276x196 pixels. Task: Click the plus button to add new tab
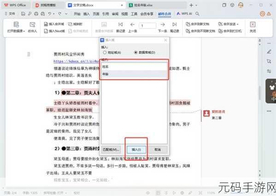(191, 5)
